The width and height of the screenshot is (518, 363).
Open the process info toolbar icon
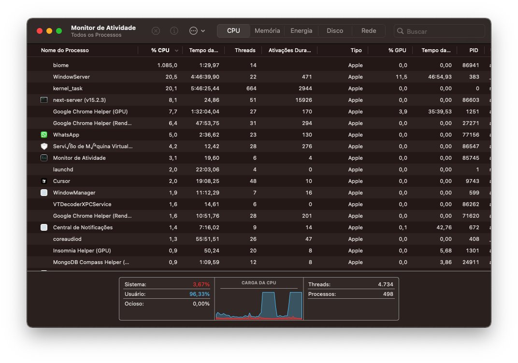174,31
